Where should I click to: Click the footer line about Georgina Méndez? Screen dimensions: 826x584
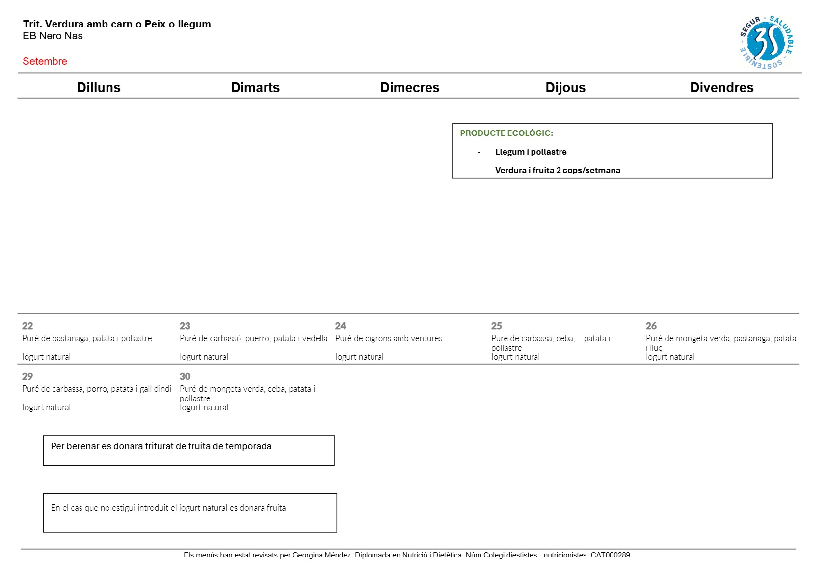pyautogui.click(x=407, y=555)
